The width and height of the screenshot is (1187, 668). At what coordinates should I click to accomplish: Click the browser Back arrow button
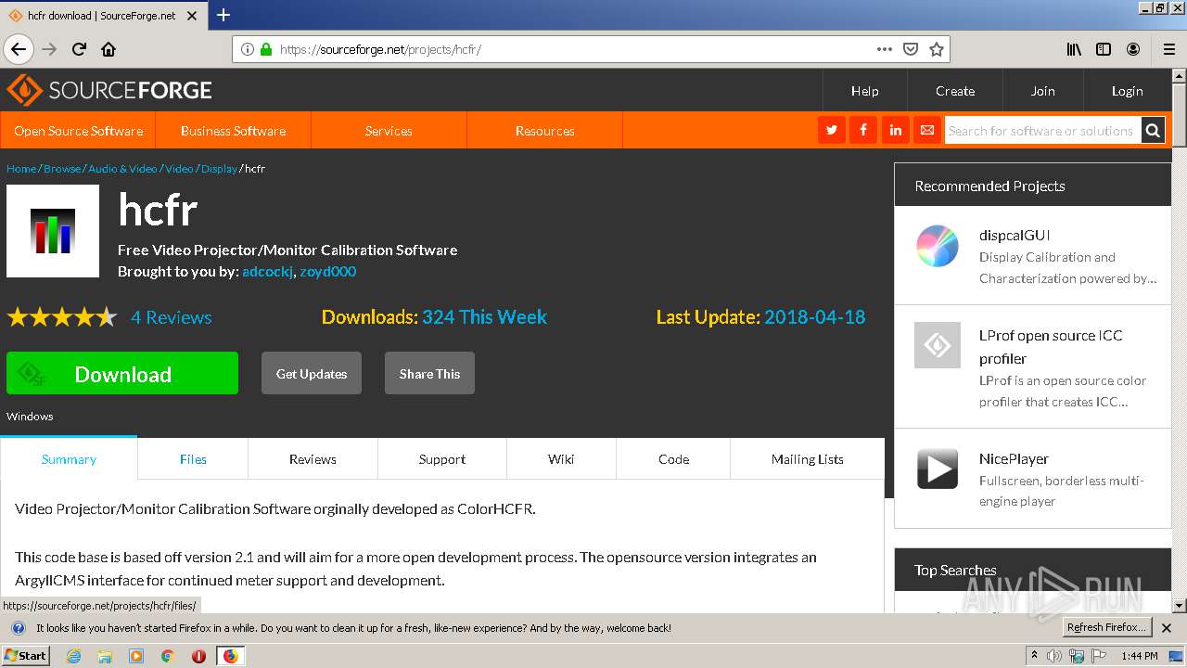[19, 49]
